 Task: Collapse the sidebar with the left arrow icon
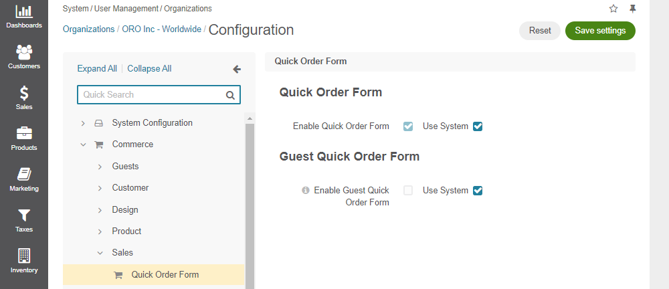237,69
